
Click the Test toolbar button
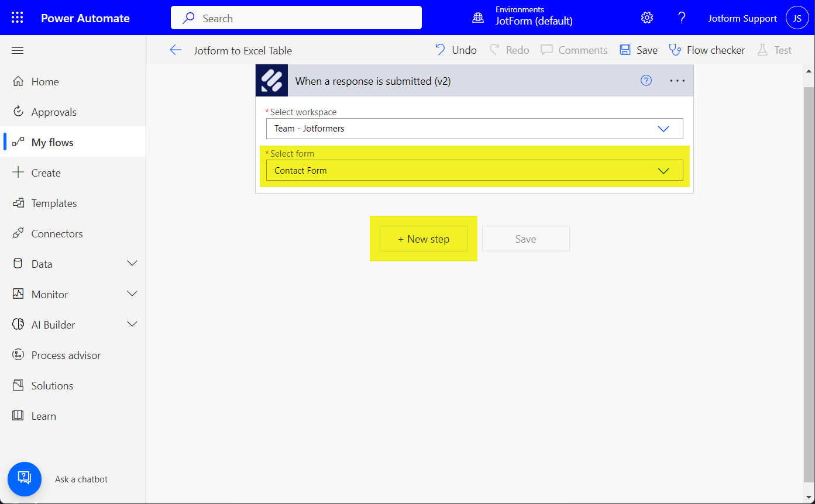coord(774,50)
